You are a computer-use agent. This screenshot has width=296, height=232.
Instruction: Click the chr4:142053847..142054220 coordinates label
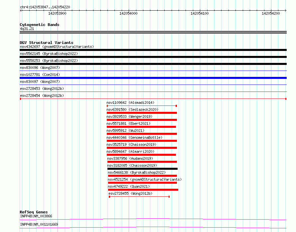(45, 7)
